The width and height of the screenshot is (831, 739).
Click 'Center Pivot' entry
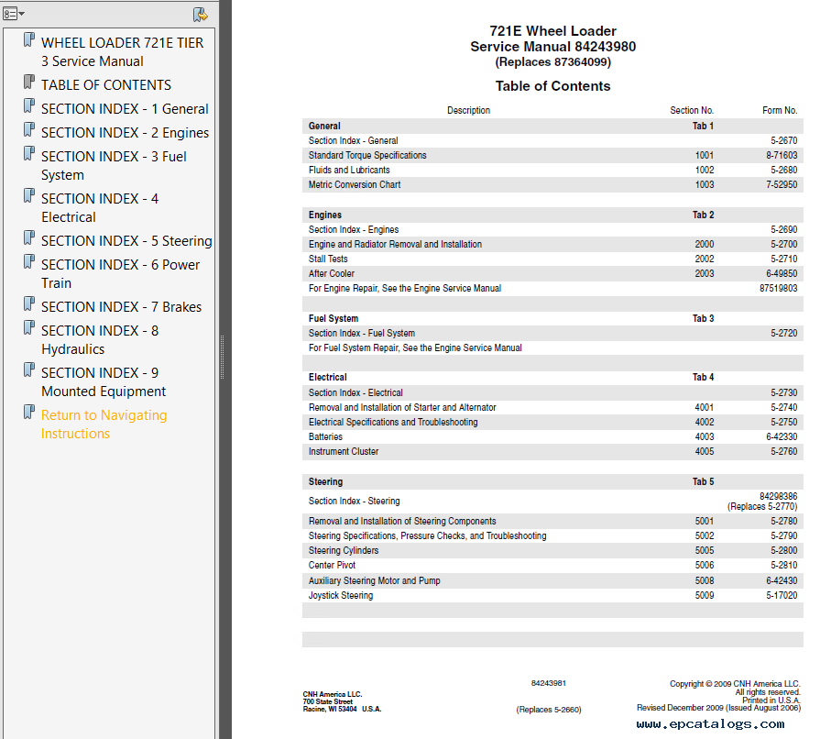click(x=332, y=566)
